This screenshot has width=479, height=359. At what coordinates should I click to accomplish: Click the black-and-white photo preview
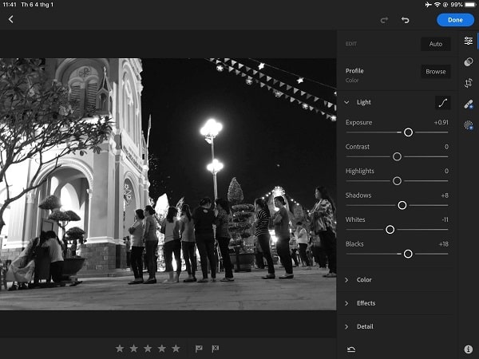click(168, 184)
